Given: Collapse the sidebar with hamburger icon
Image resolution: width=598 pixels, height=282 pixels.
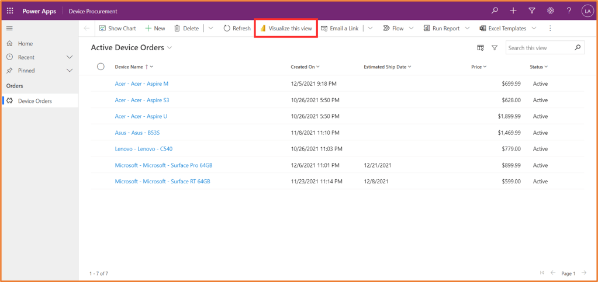Looking at the screenshot, I should coord(9,28).
